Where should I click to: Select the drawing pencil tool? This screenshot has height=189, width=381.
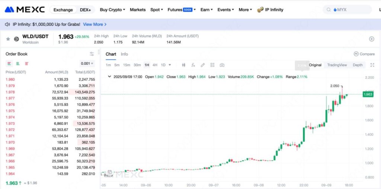[203, 65]
